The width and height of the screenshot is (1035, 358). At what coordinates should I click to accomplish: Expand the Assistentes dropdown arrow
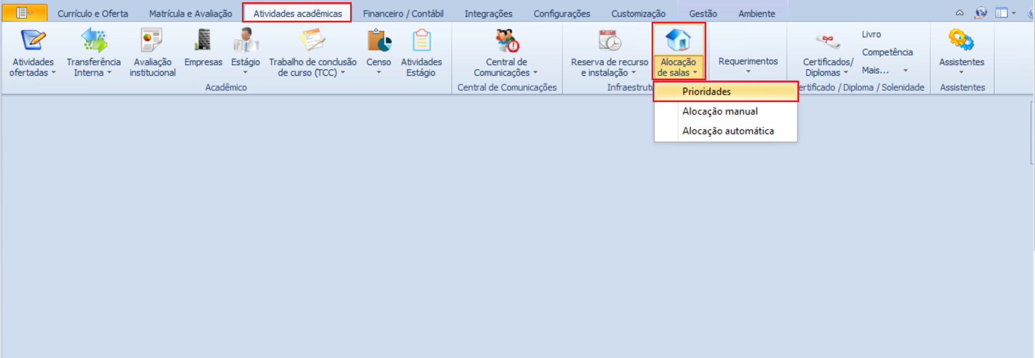coord(961,73)
